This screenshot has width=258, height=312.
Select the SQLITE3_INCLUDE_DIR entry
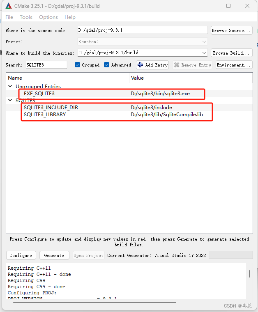(x=51, y=108)
